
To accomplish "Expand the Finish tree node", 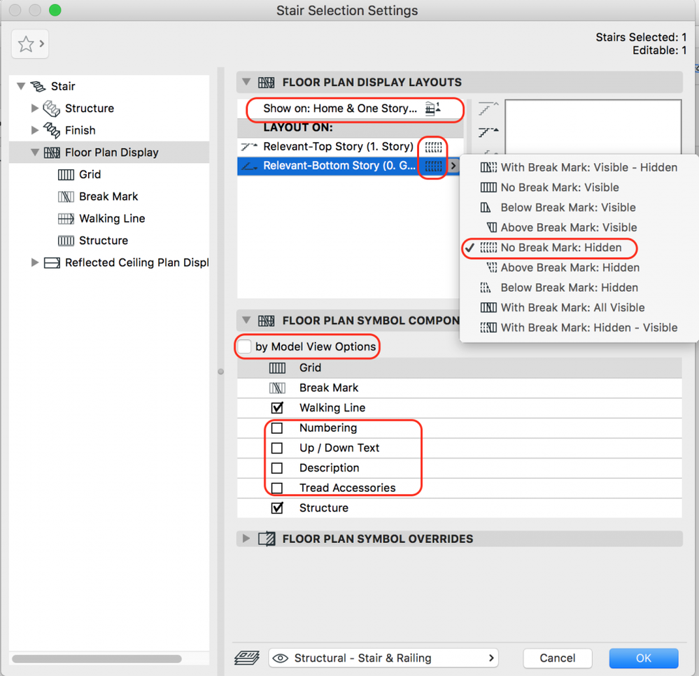I will 35,129.
